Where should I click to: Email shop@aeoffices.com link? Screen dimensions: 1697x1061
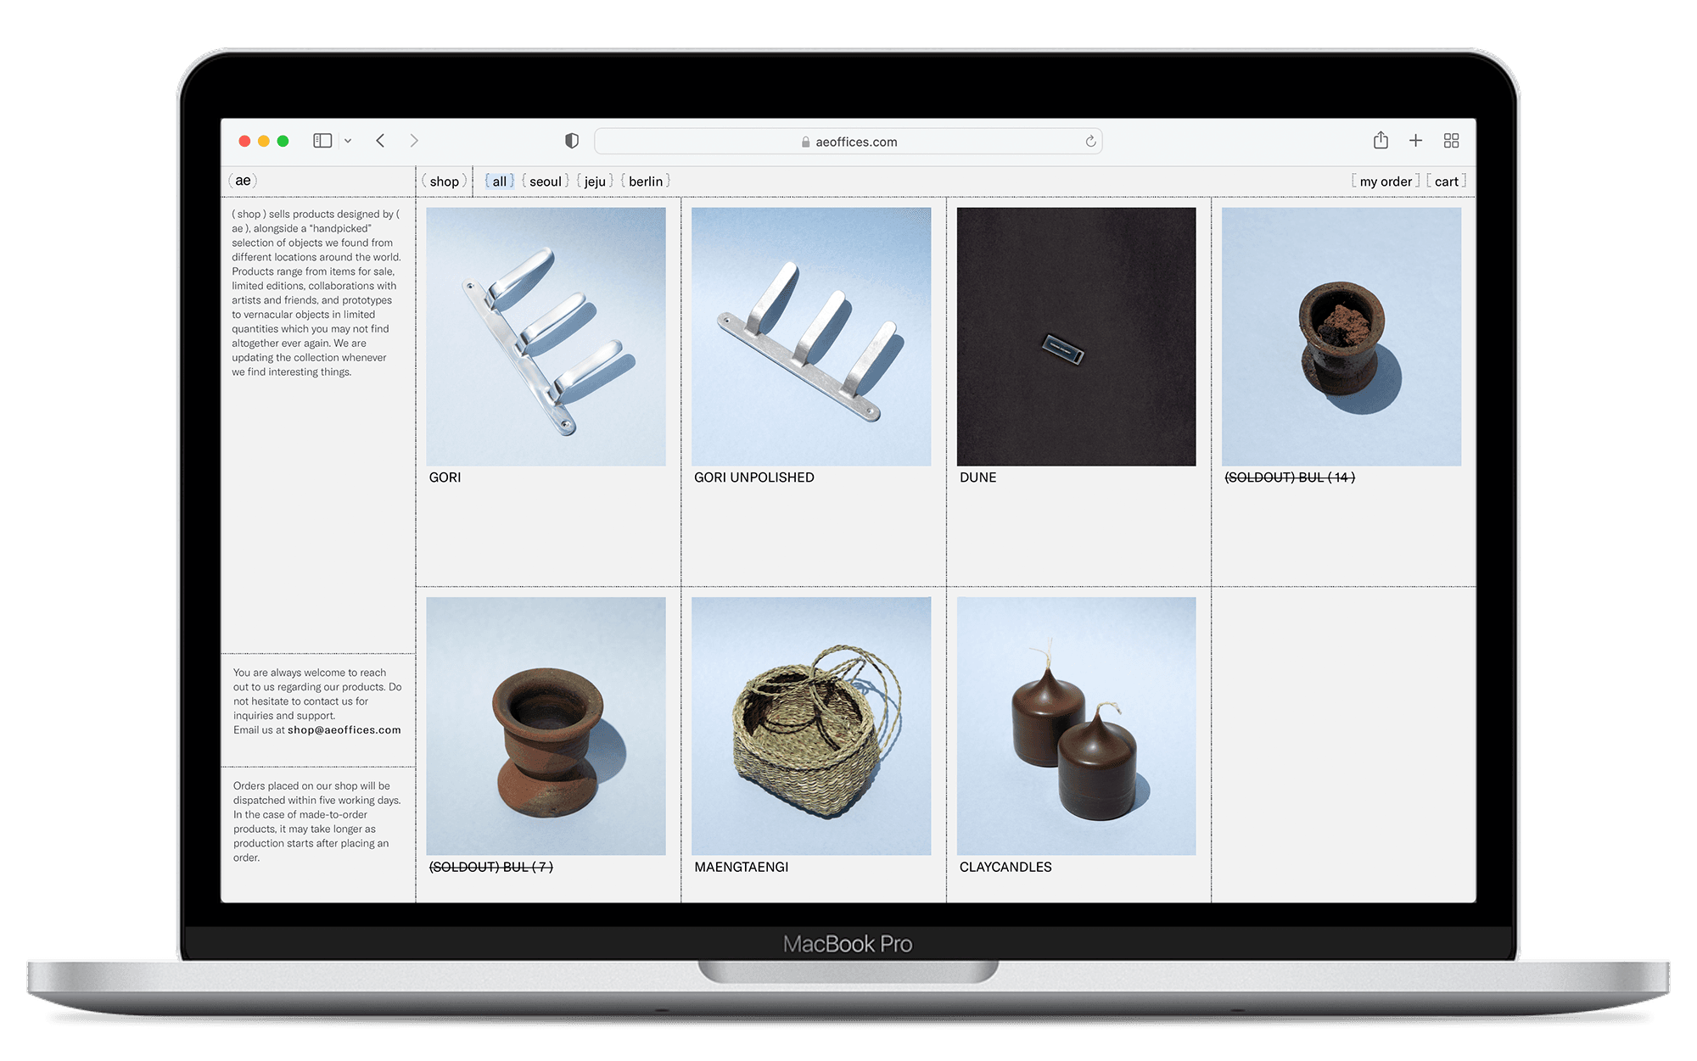tap(344, 730)
